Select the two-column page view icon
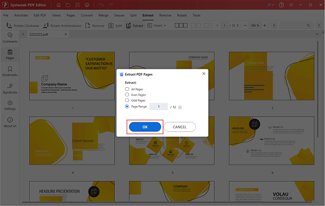325x206 pixels. pos(196,25)
